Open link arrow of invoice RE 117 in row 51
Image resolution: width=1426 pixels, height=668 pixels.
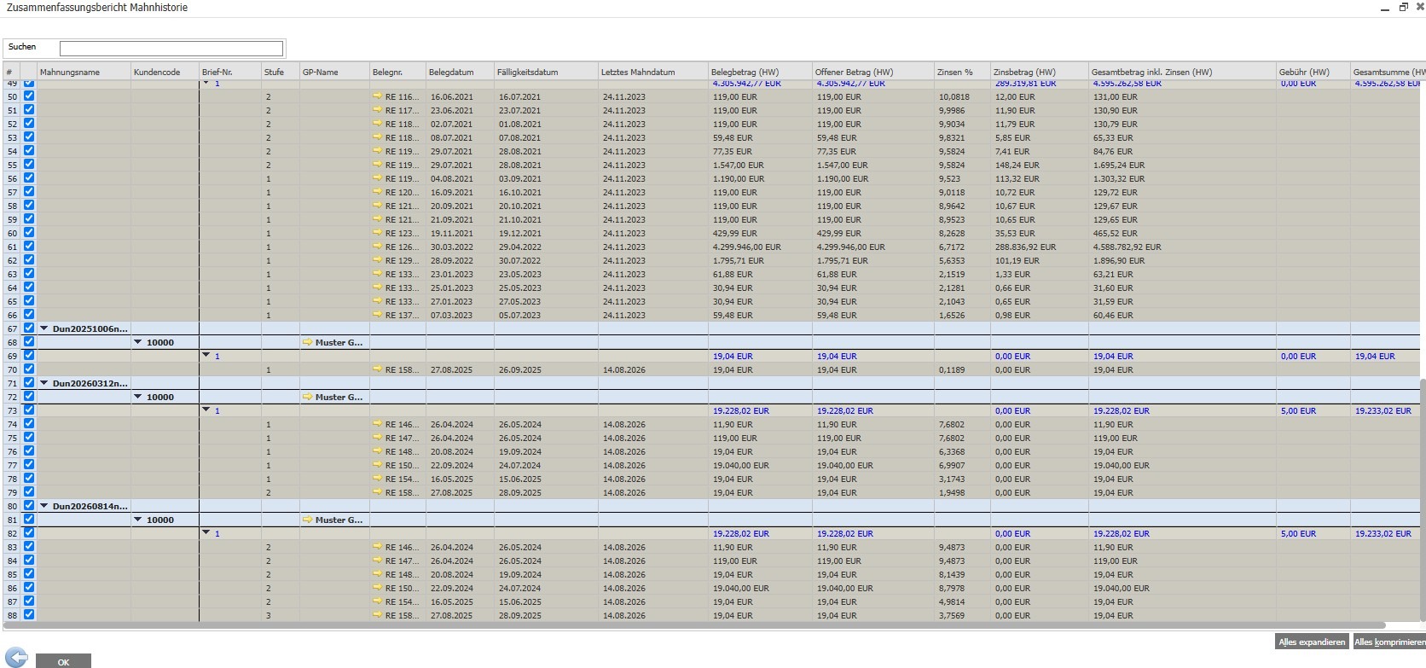pyautogui.click(x=377, y=110)
